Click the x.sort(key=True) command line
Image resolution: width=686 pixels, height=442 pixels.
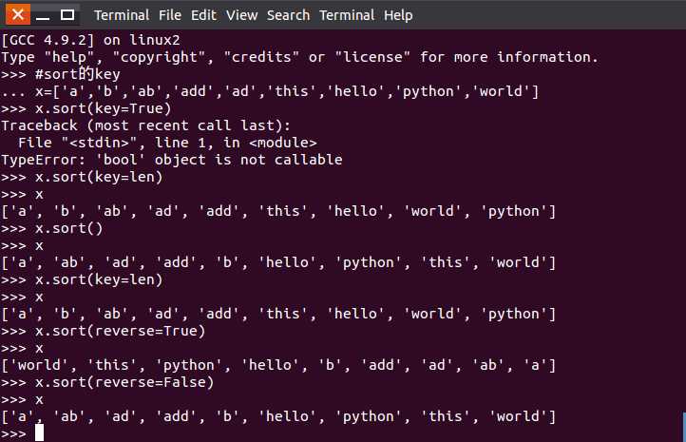86,108
